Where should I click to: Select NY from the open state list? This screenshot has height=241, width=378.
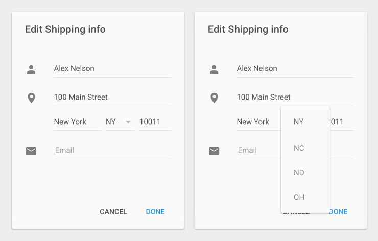(x=299, y=122)
